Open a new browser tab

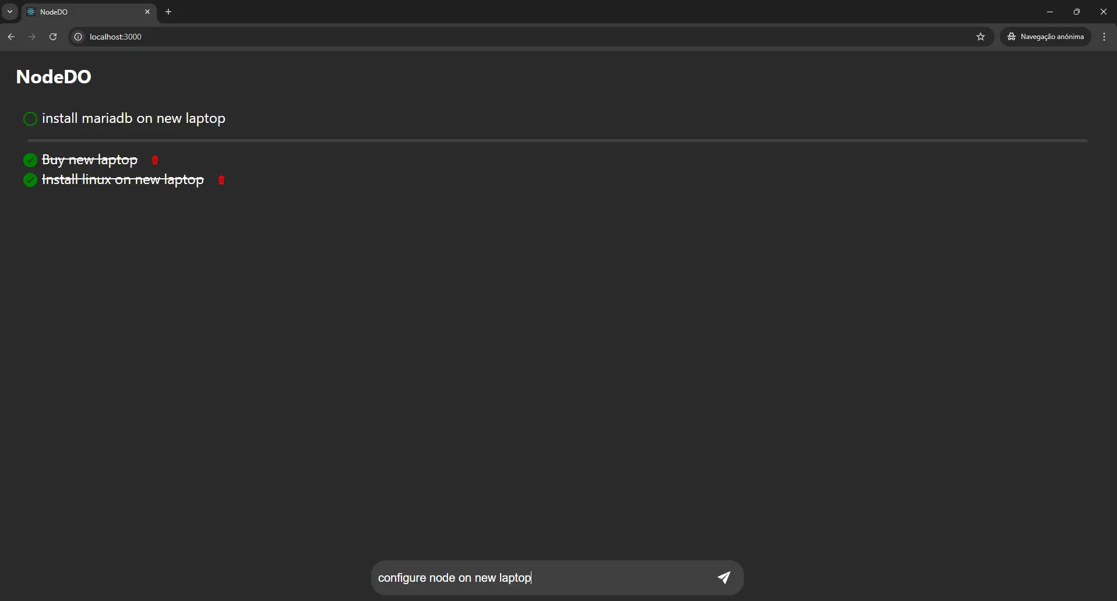point(168,12)
